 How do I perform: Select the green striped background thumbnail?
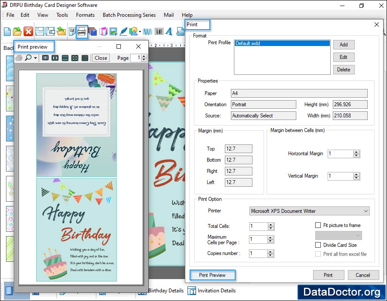coord(10,249)
